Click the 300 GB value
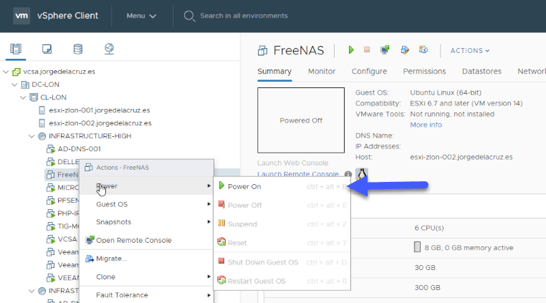The width and height of the screenshot is (546, 303). point(427,288)
